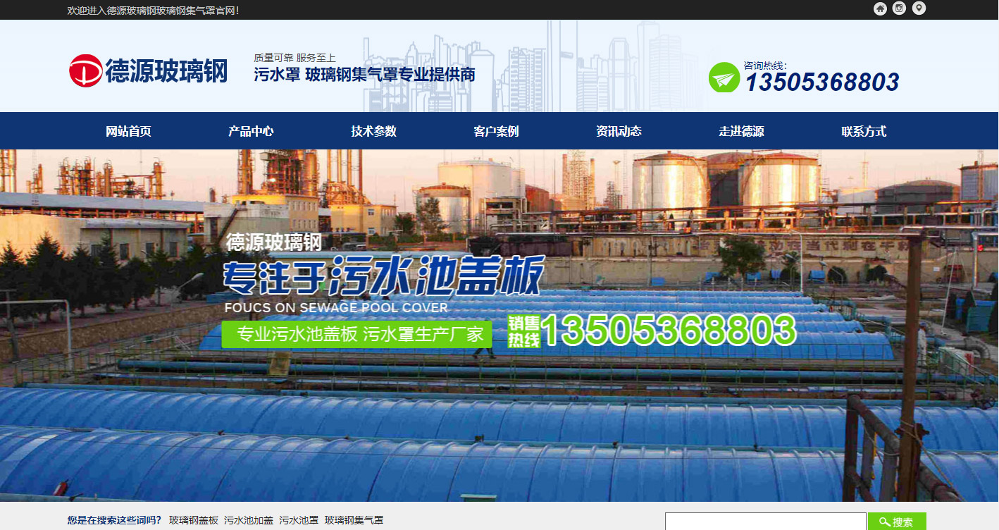The image size is (999, 530).
Task: Click inside the search input box
Action: coord(764,521)
